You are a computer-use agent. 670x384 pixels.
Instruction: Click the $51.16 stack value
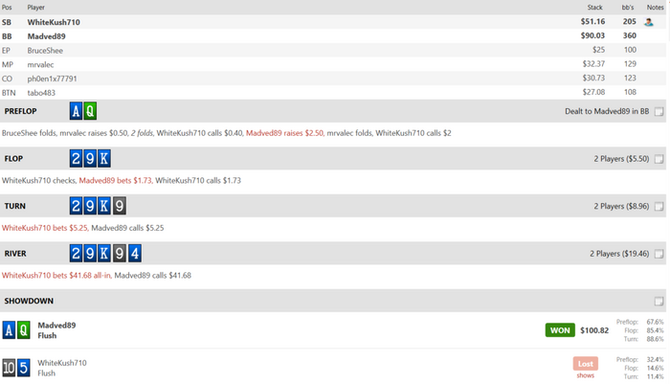(x=592, y=21)
